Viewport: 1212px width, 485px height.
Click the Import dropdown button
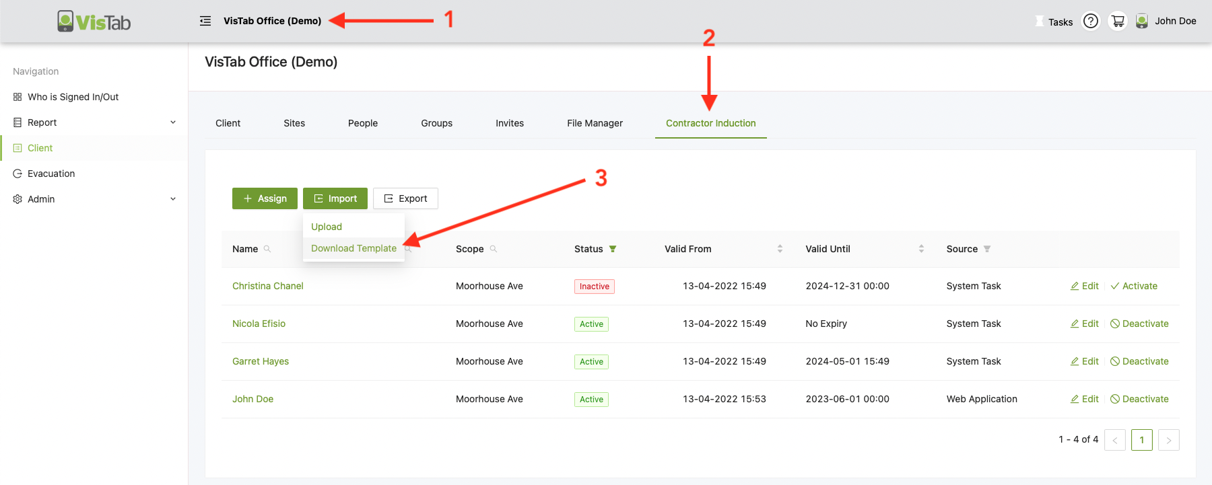coord(335,198)
